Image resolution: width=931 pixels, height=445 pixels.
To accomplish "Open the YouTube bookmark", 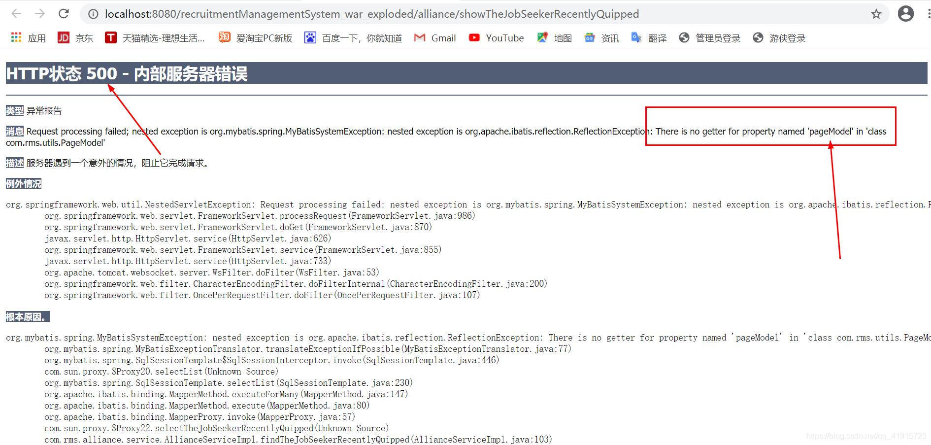I will (496, 37).
